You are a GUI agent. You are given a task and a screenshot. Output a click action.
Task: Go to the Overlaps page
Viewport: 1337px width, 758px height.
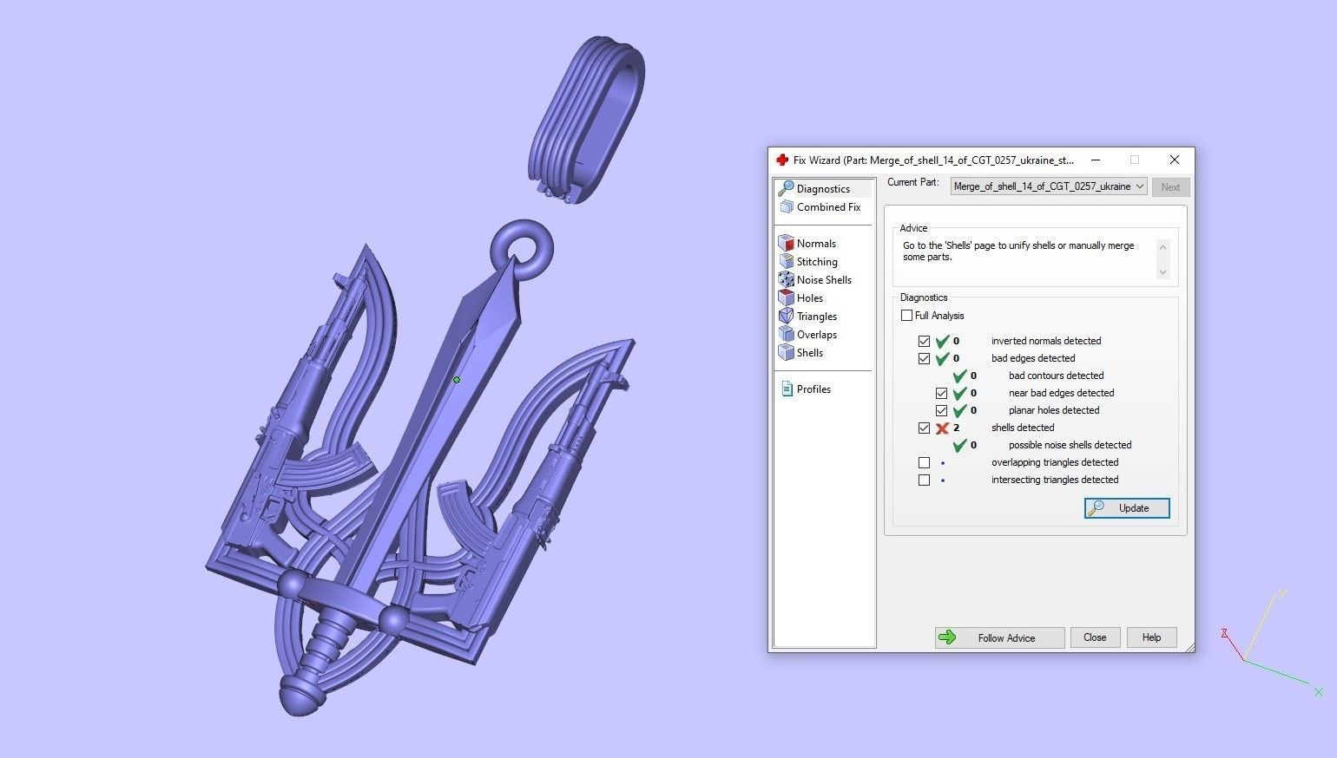tap(817, 334)
